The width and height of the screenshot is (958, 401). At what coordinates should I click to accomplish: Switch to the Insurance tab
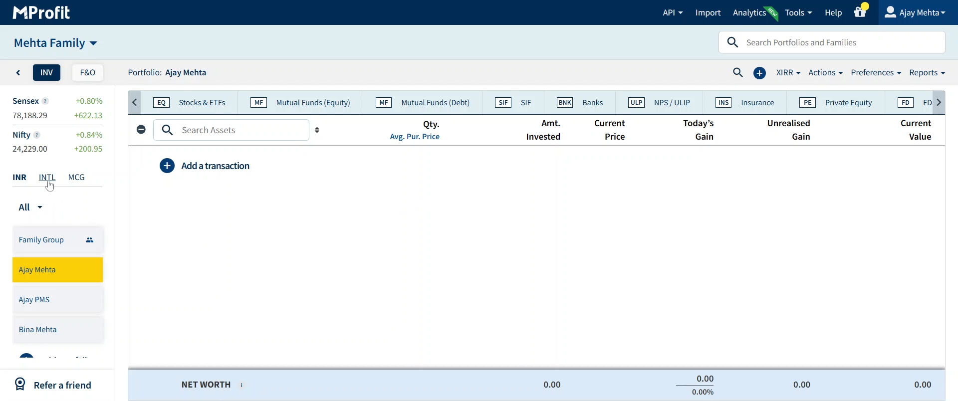(744, 103)
